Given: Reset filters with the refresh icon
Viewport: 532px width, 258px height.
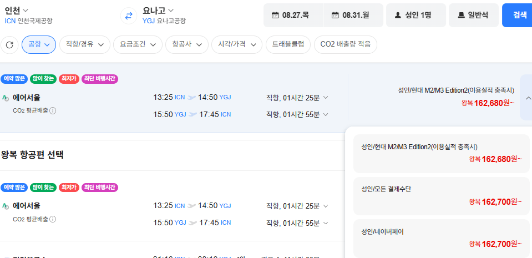Looking at the screenshot, I should pos(9,45).
